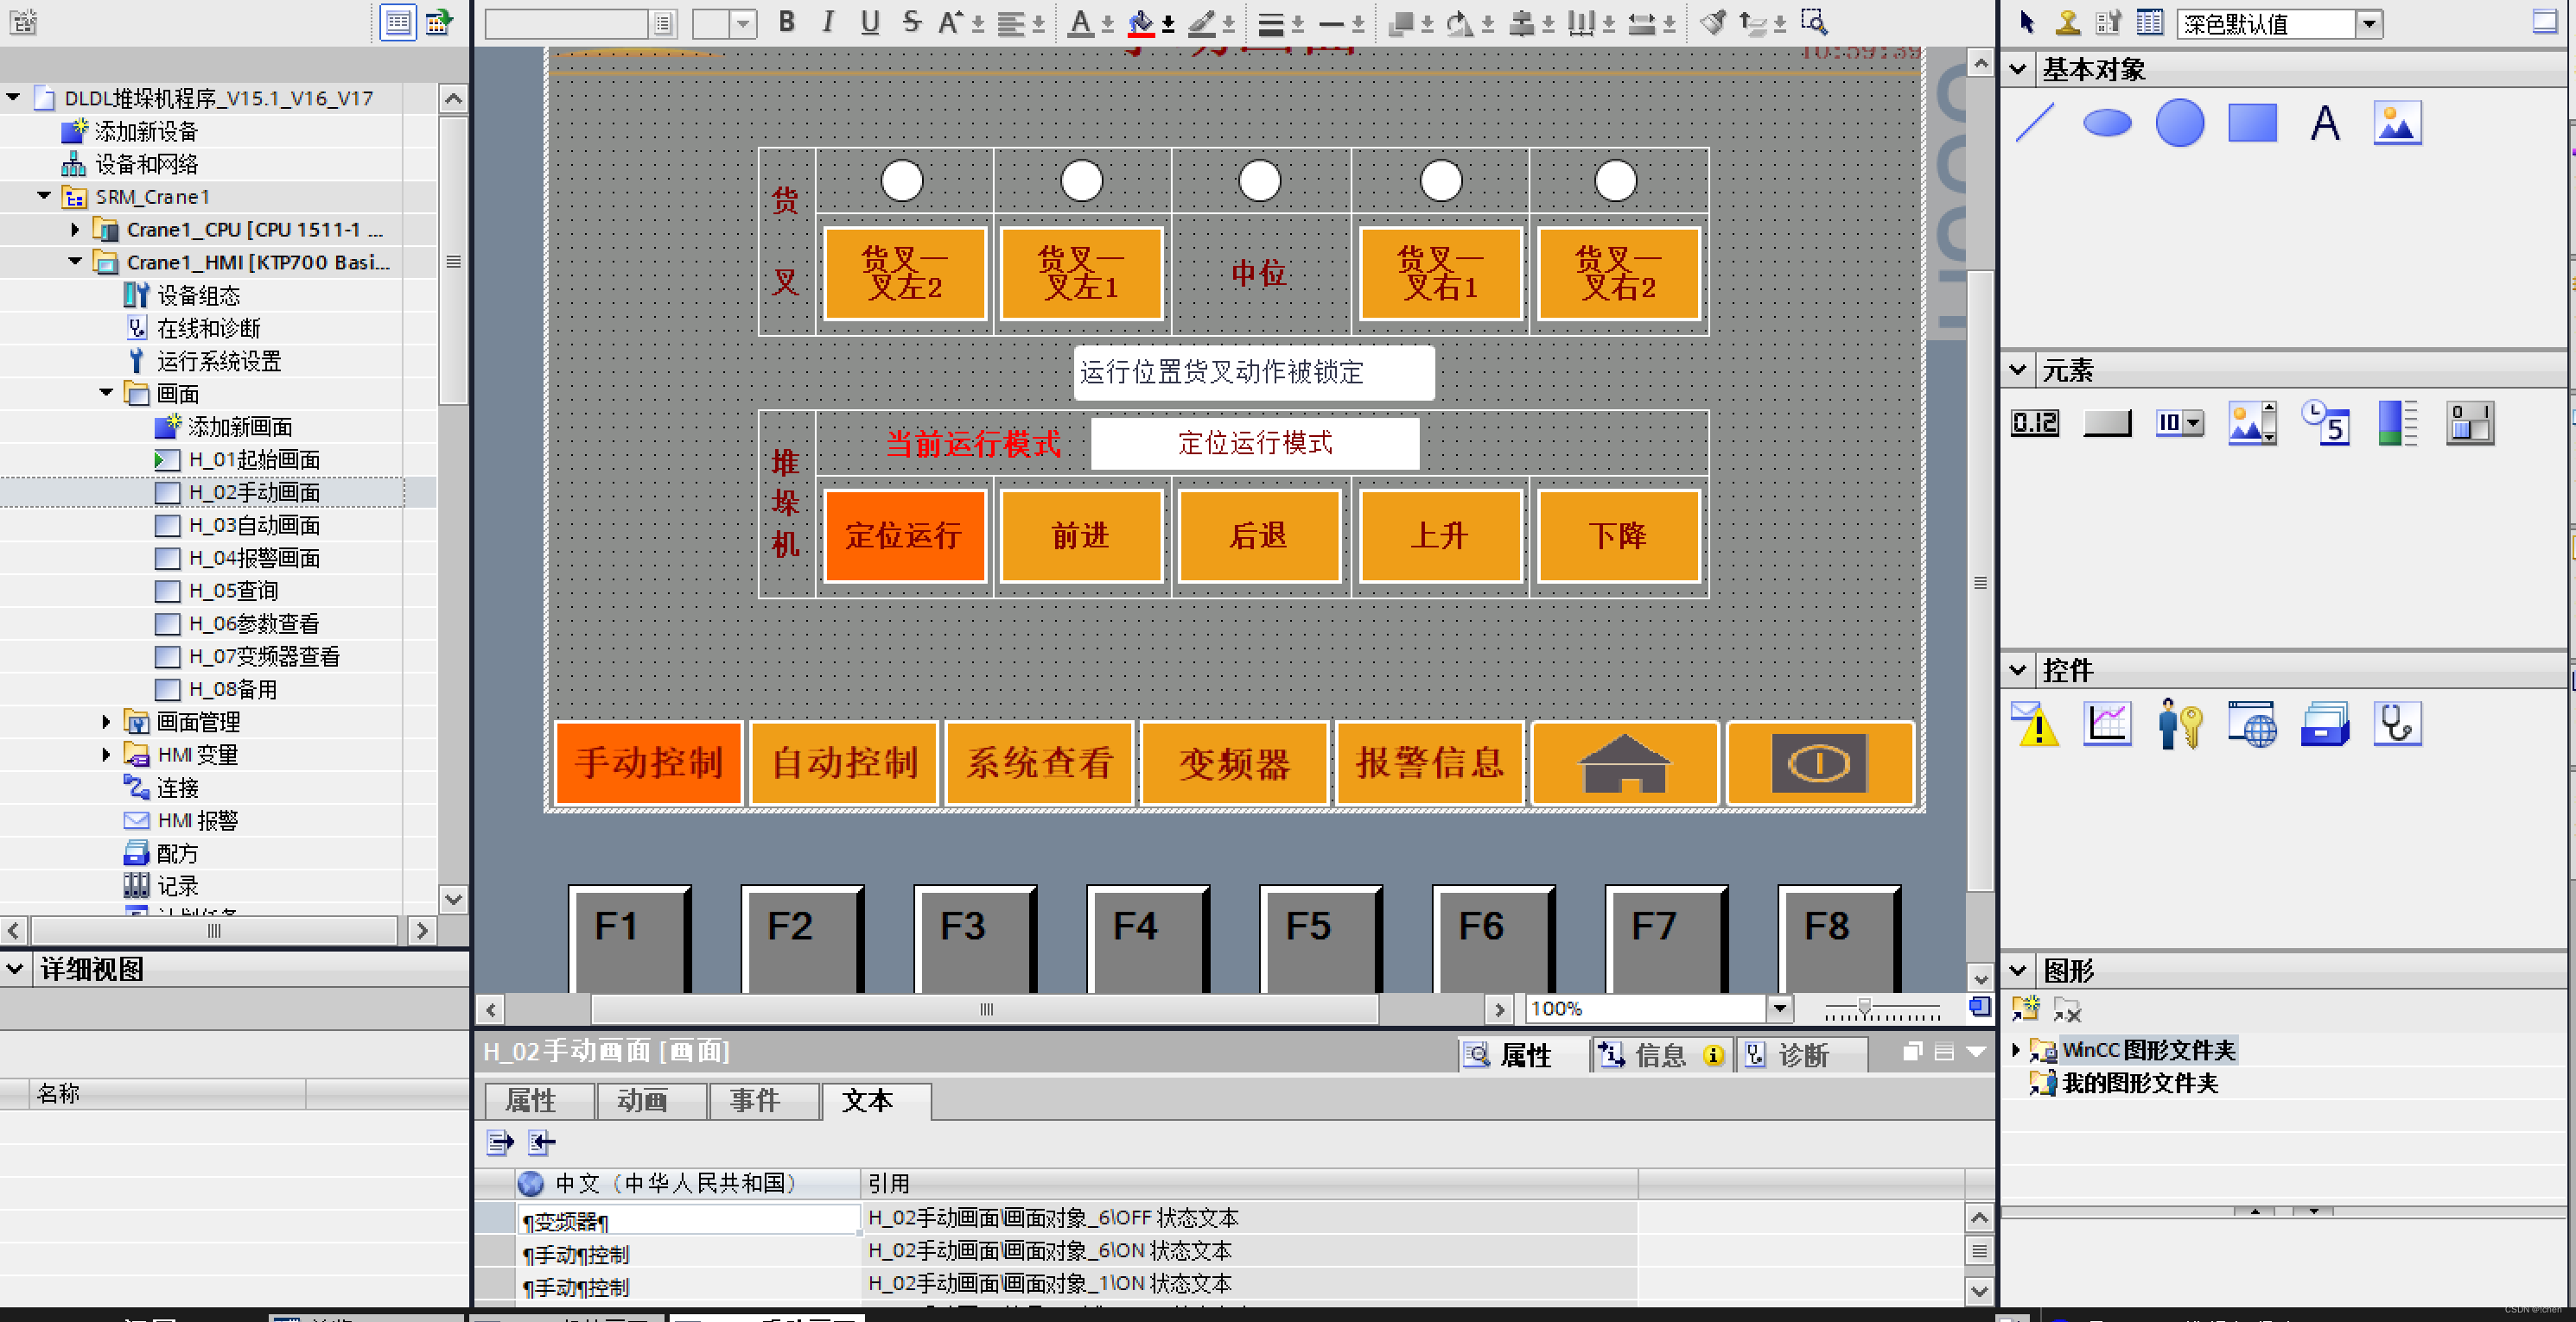
Task: Select the I/O field element icon
Action: click(x=2034, y=424)
